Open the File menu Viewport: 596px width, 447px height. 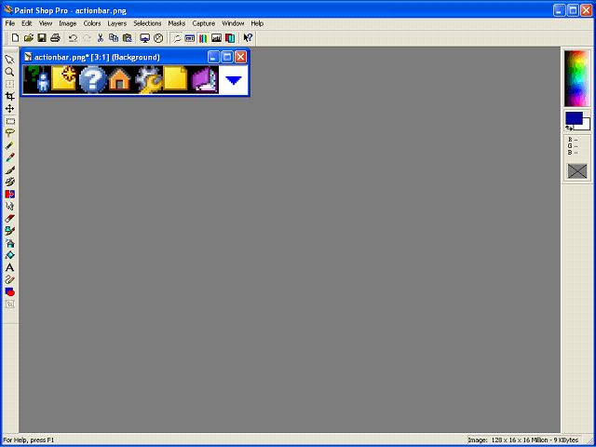pyautogui.click(x=10, y=23)
